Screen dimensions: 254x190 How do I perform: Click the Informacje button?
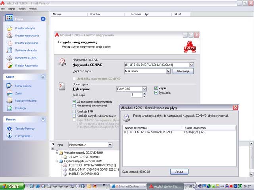pyautogui.click(x=183, y=71)
